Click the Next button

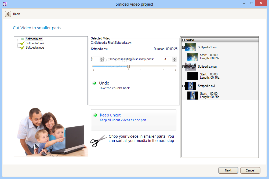click(x=228, y=170)
